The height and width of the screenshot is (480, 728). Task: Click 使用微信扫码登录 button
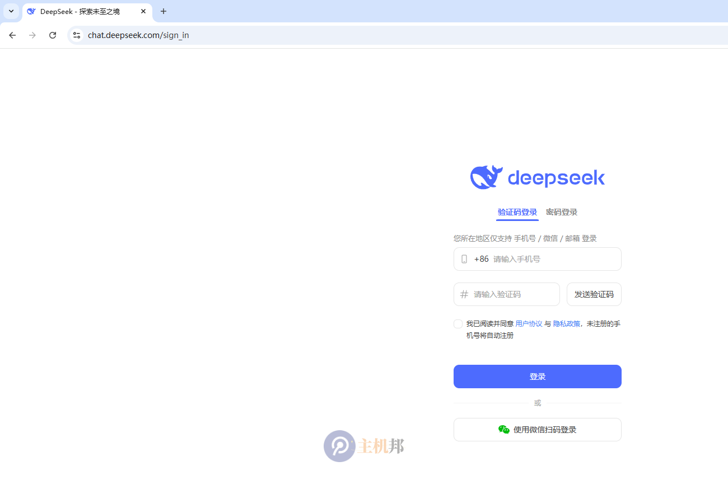(538, 430)
